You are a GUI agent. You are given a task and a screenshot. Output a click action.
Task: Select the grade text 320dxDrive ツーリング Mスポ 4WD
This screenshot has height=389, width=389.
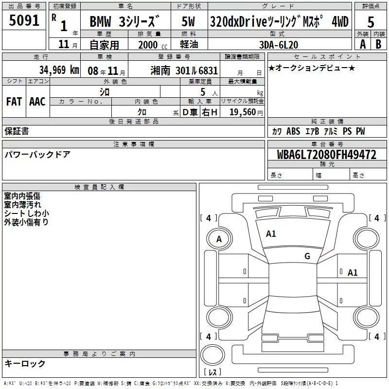tap(279, 21)
